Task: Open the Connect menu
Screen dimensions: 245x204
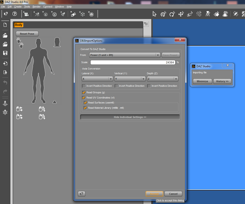Action: coord(48,7)
